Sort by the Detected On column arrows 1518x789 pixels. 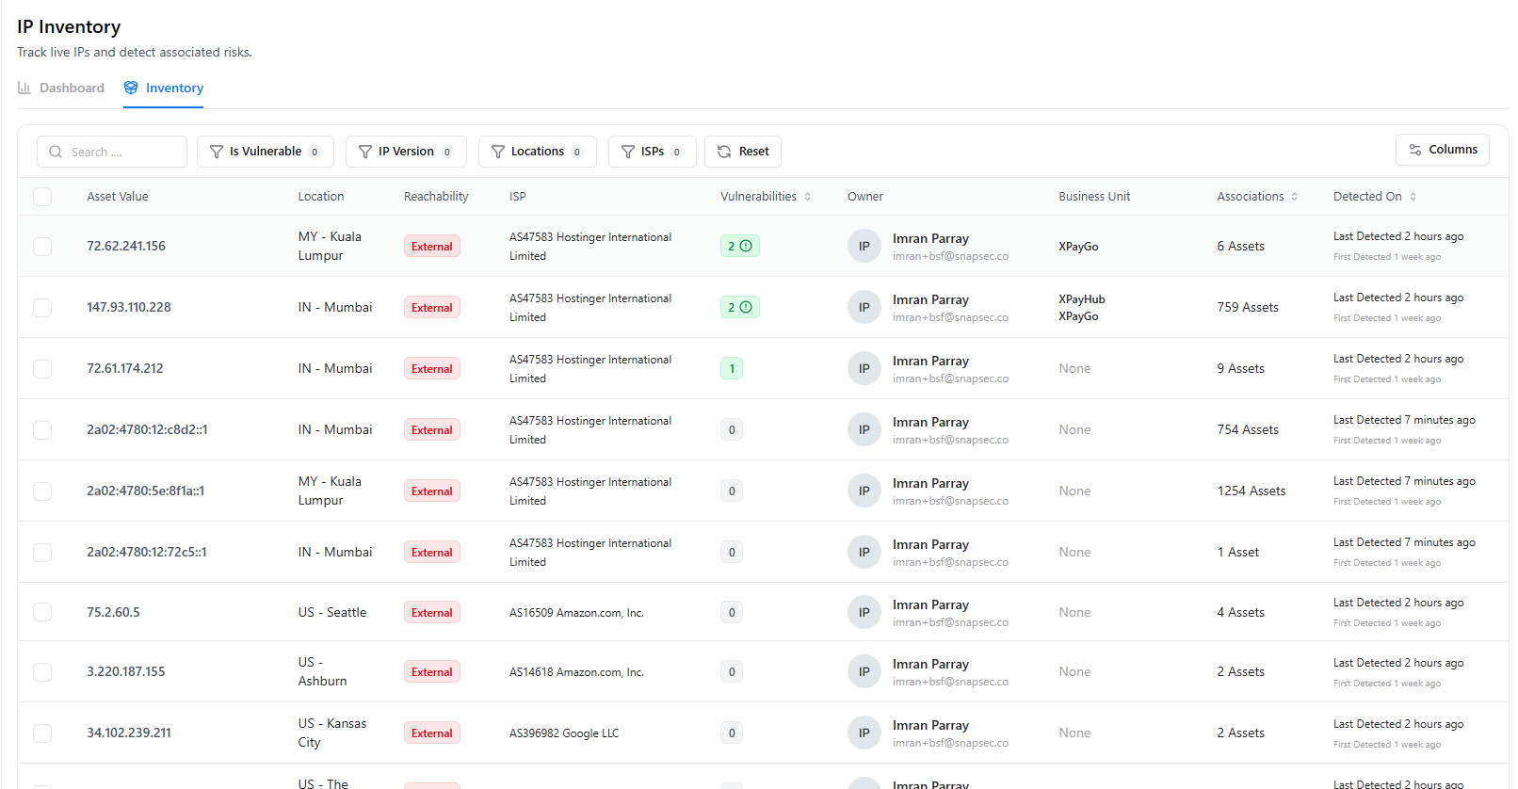[1413, 197]
